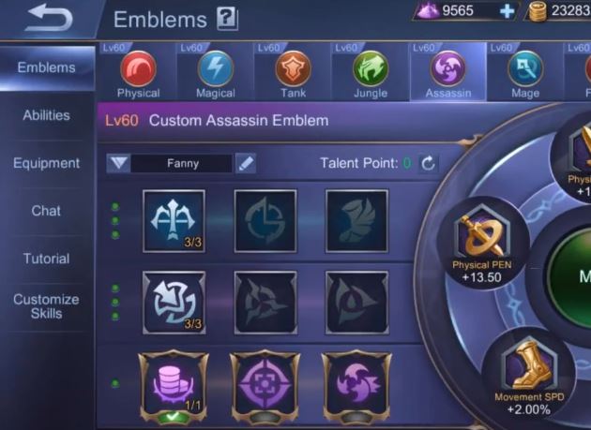Select the Magical emblem icon

216,69
